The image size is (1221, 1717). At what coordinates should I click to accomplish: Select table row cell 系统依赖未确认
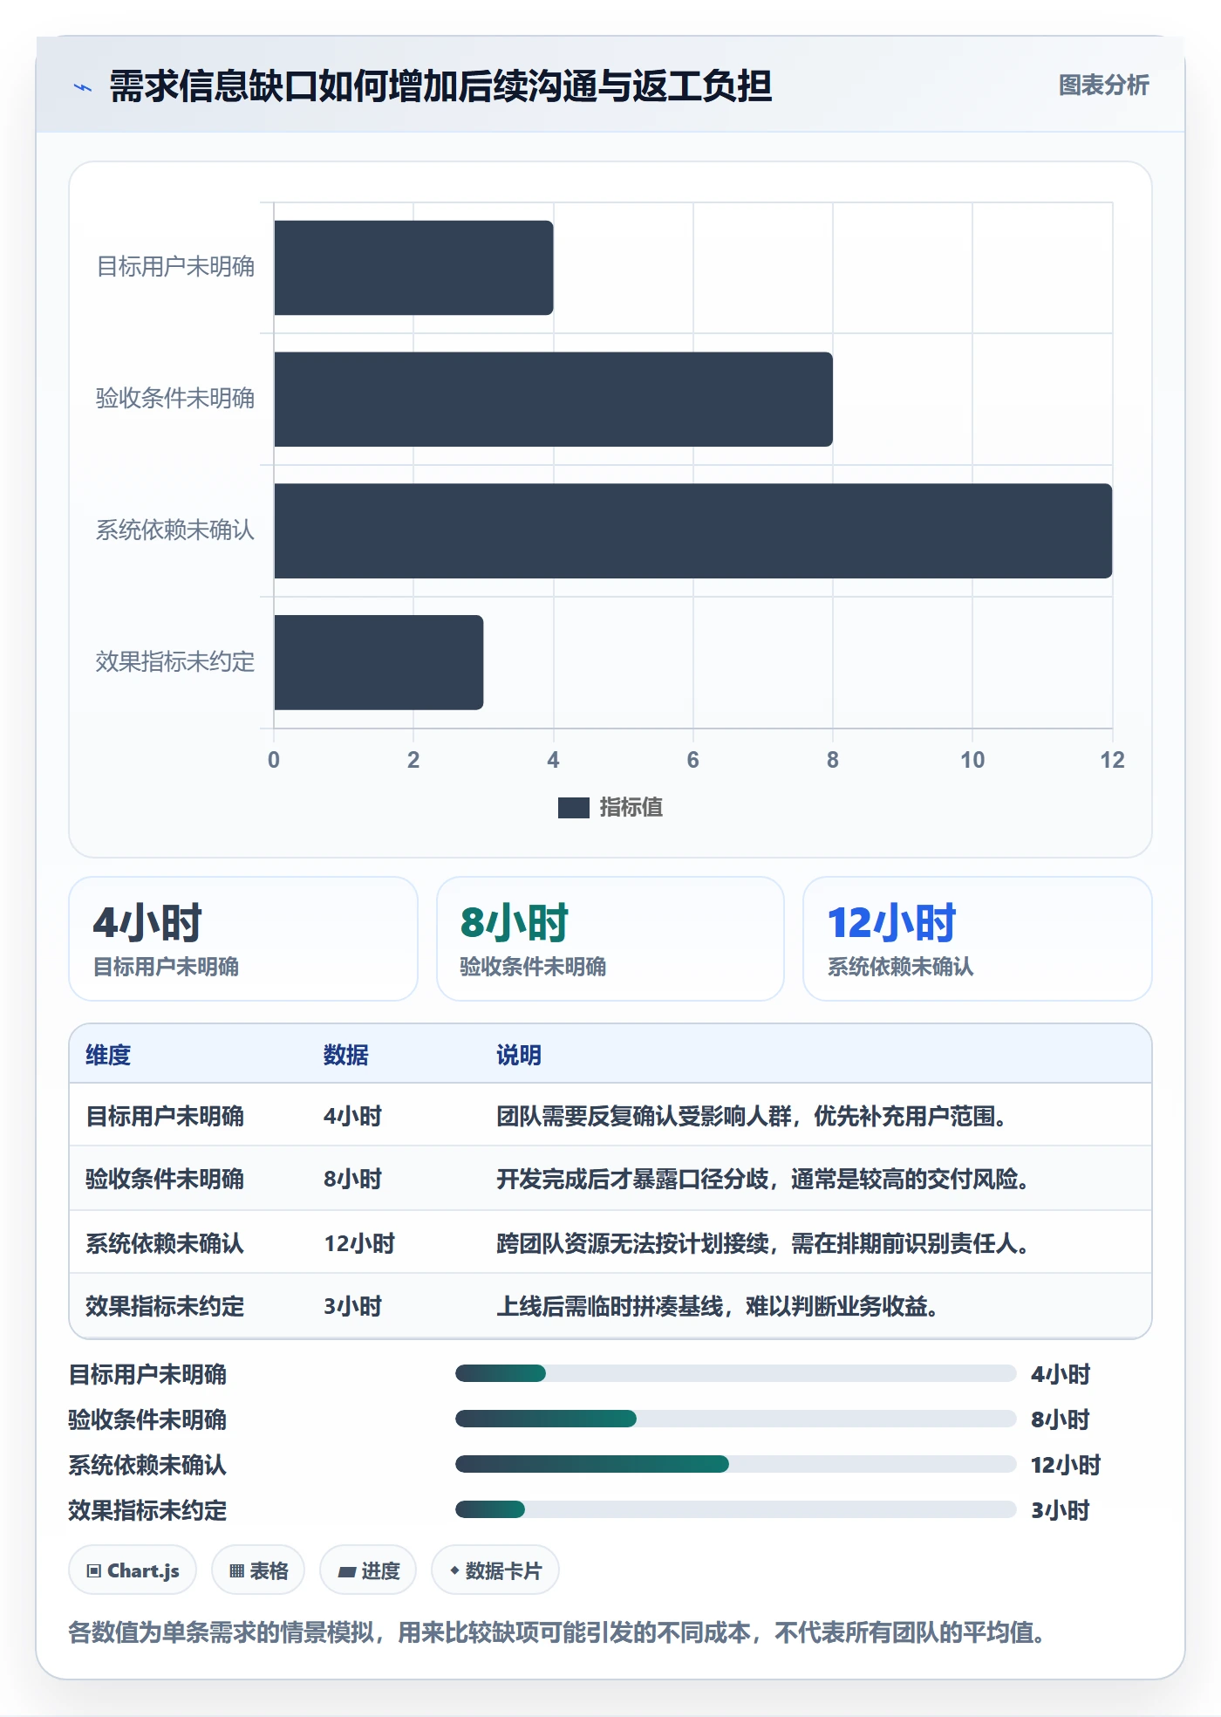165,1243
